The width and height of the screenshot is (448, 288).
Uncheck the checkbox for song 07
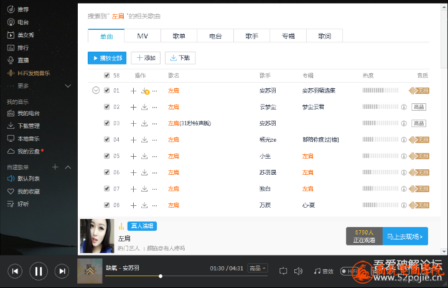click(x=107, y=188)
